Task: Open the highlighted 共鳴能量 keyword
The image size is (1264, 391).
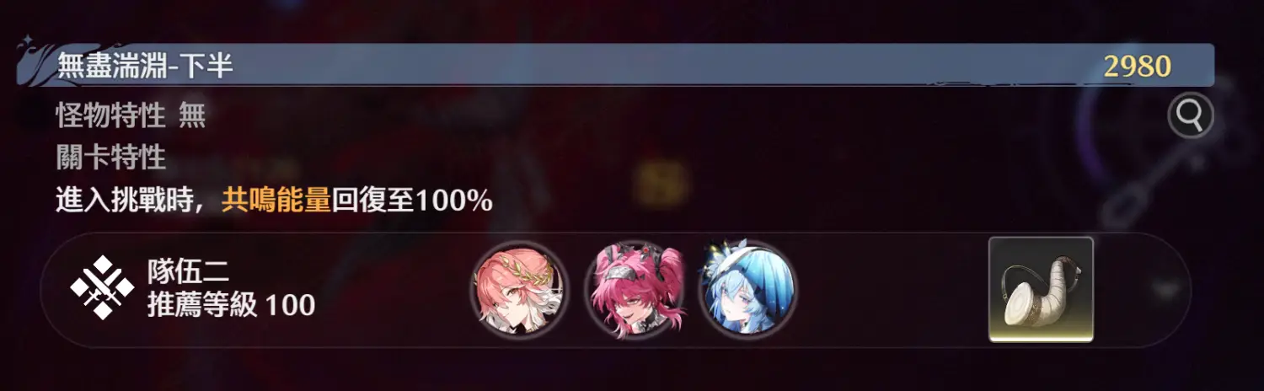Action: click(x=276, y=201)
